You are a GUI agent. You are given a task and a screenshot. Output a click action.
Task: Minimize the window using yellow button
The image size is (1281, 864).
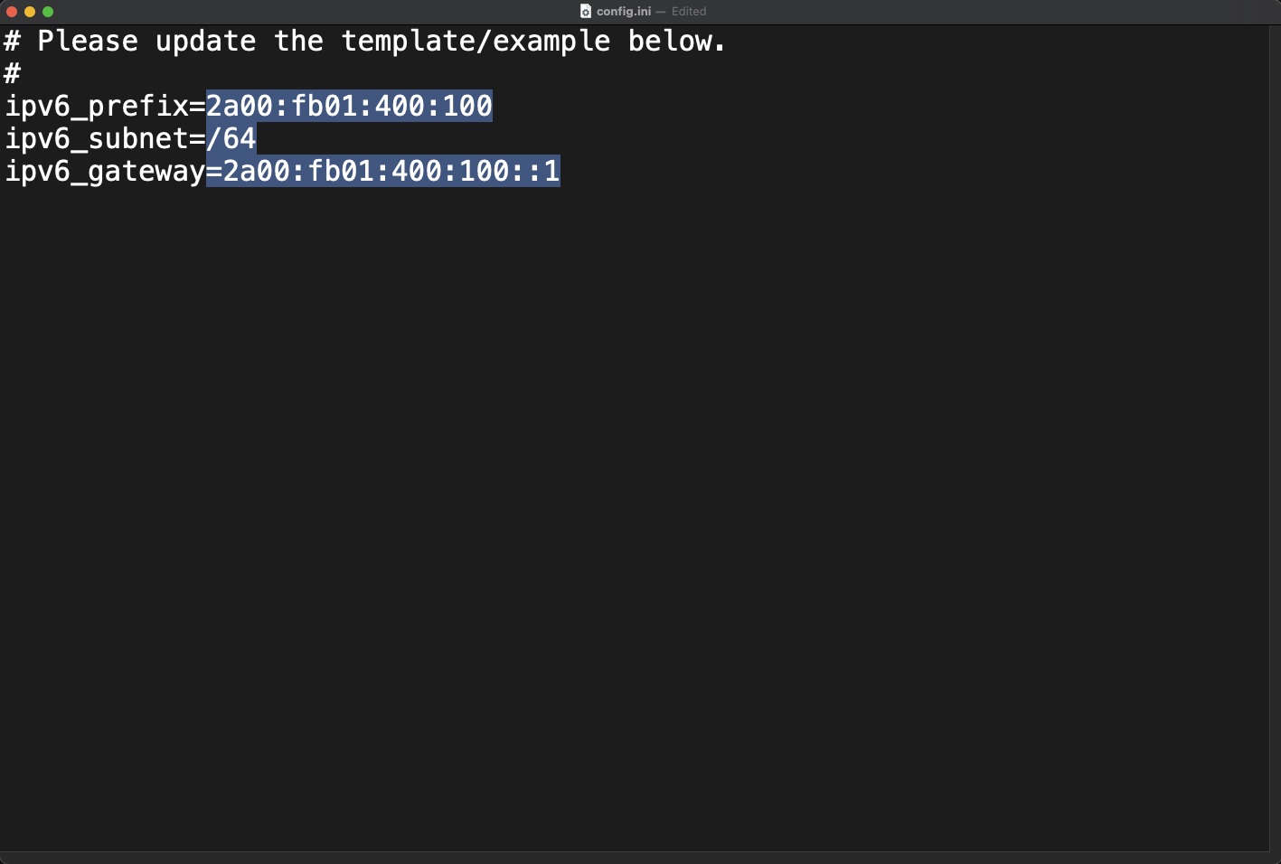[x=30, y=12]
